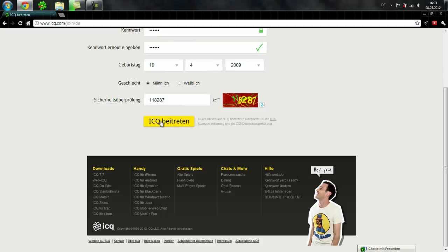Select the Männlich radio button

[148, 83]
